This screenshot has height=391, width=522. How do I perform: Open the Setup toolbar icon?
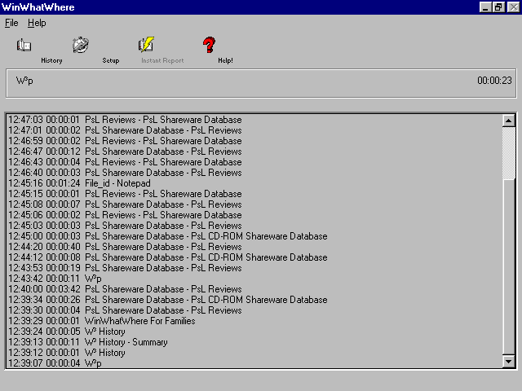point(80,46)
